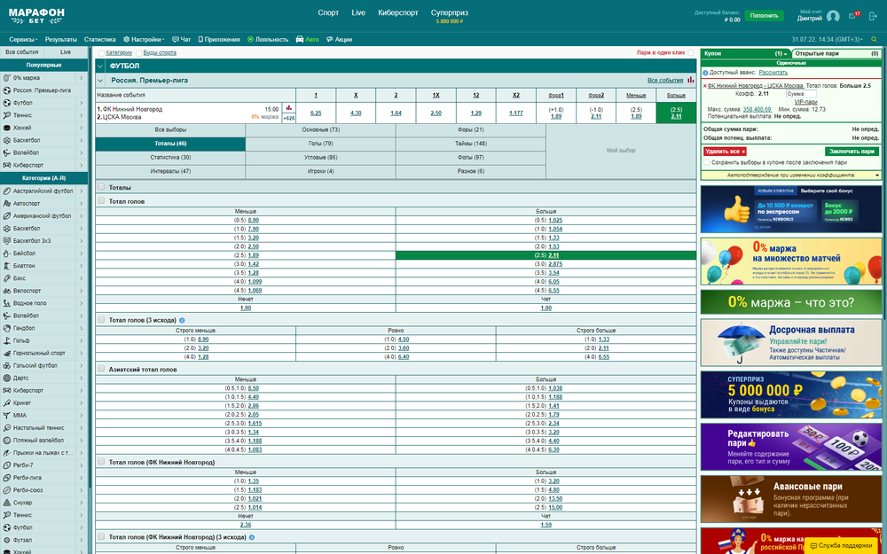Expand the Хоккей arrow in Popular list

82,128
